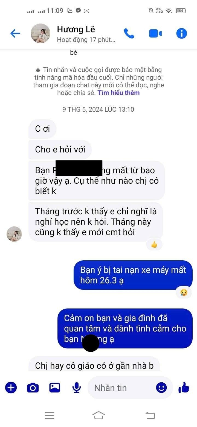Tap the Android home navigation button

pyautogui.click(x=99, y=416)
